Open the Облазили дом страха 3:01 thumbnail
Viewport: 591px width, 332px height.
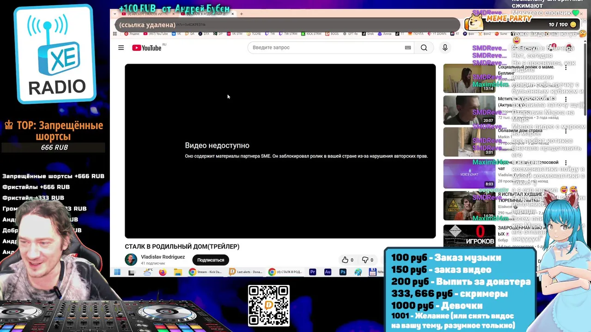[469, 142]
